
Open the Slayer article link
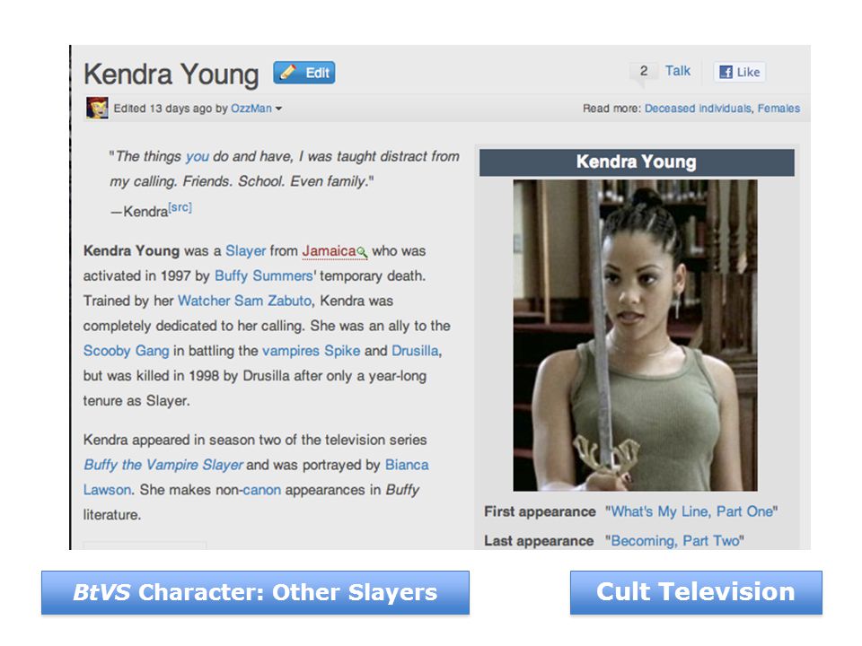[246, 251]
